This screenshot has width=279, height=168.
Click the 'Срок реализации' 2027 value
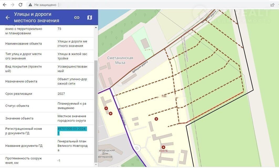coord(61,94)
